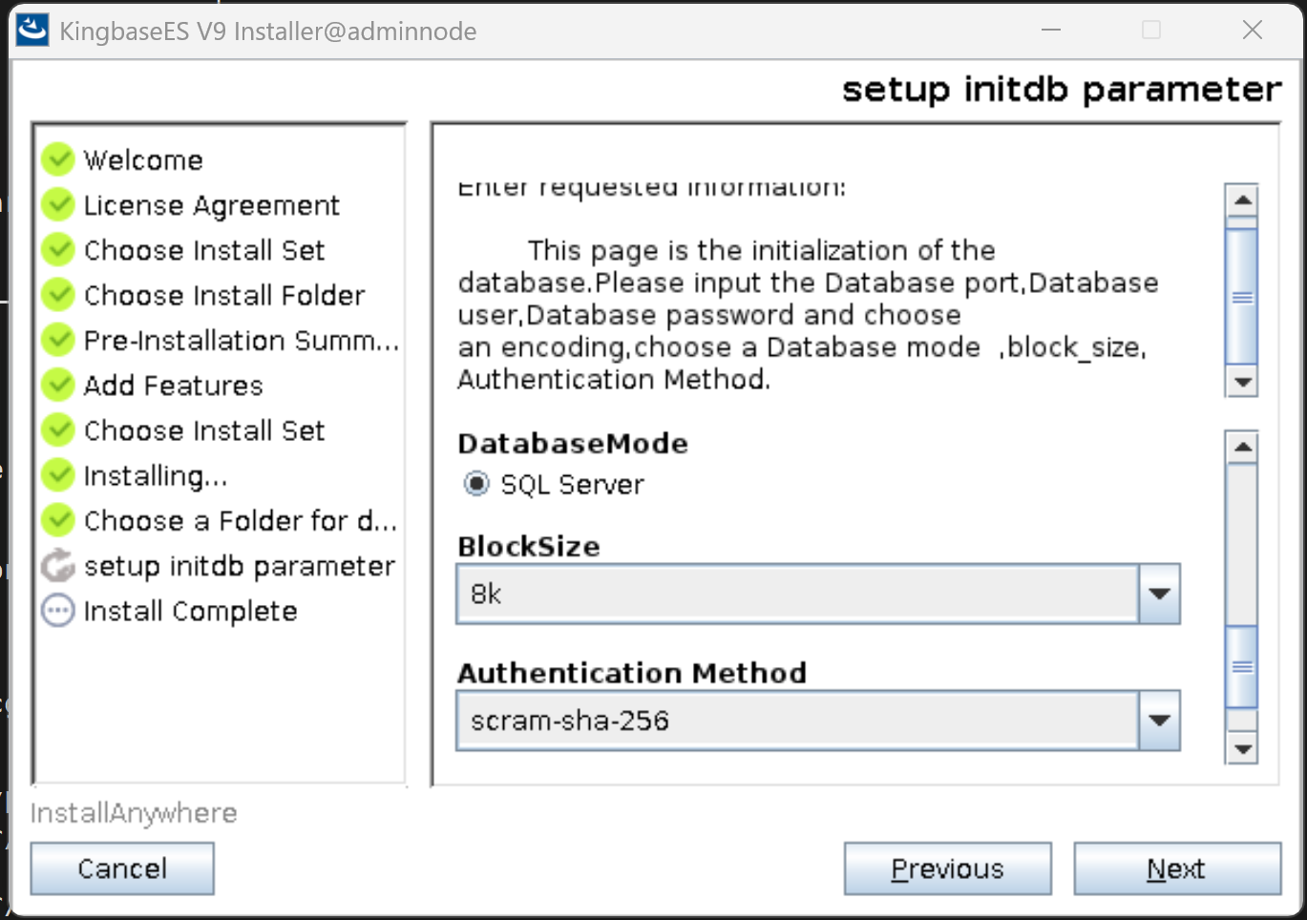Click the pending icon beside Install Complete
The image size is (1307, 920).
58,611
